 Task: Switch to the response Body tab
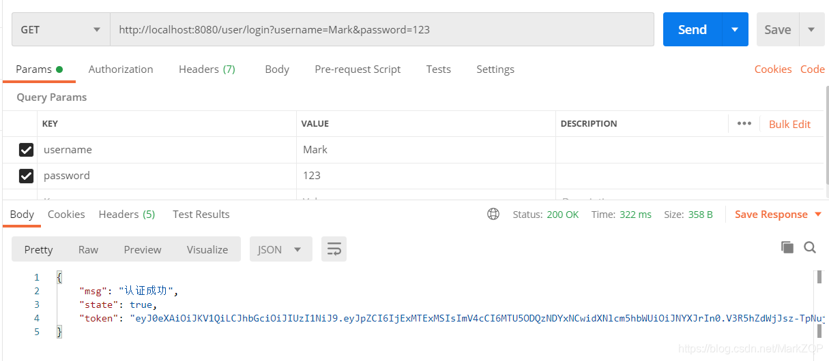(x=22, y=215)
